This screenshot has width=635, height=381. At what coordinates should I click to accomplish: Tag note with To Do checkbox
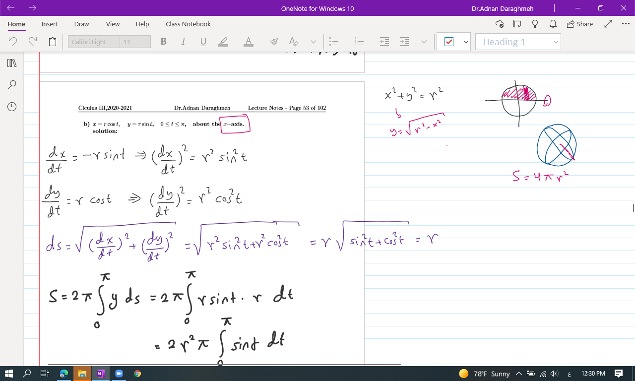point(449,42)
